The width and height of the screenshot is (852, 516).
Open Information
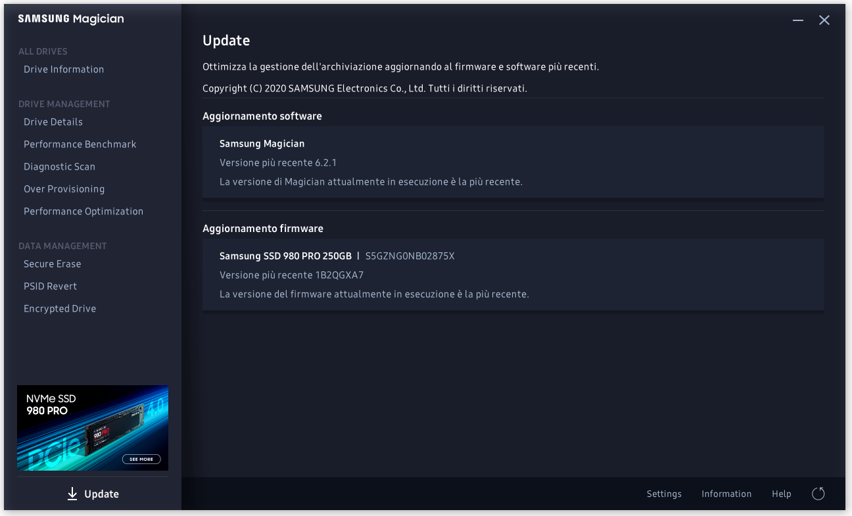tap(726, 494)
